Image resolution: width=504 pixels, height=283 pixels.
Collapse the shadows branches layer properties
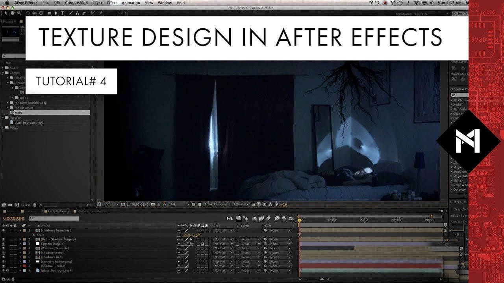tap(20, 230)
